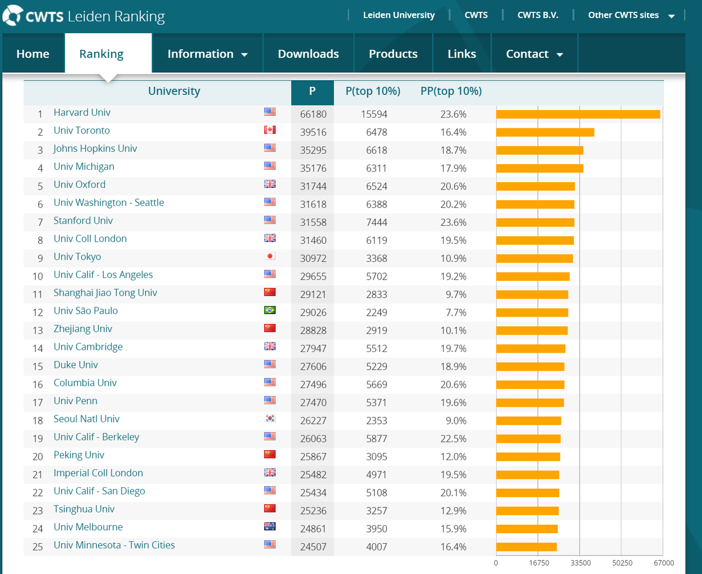Click the China flag beside Tsinghua Univ
The image size is (702, 574).
(x=270, y=508)
